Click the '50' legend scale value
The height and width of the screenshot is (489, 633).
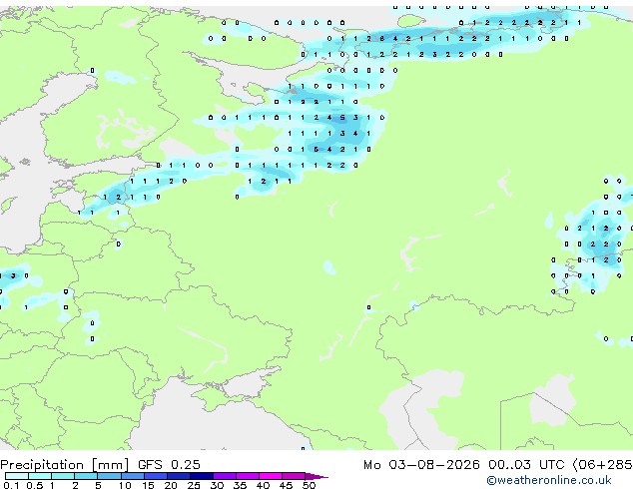[x=309, y=485]
